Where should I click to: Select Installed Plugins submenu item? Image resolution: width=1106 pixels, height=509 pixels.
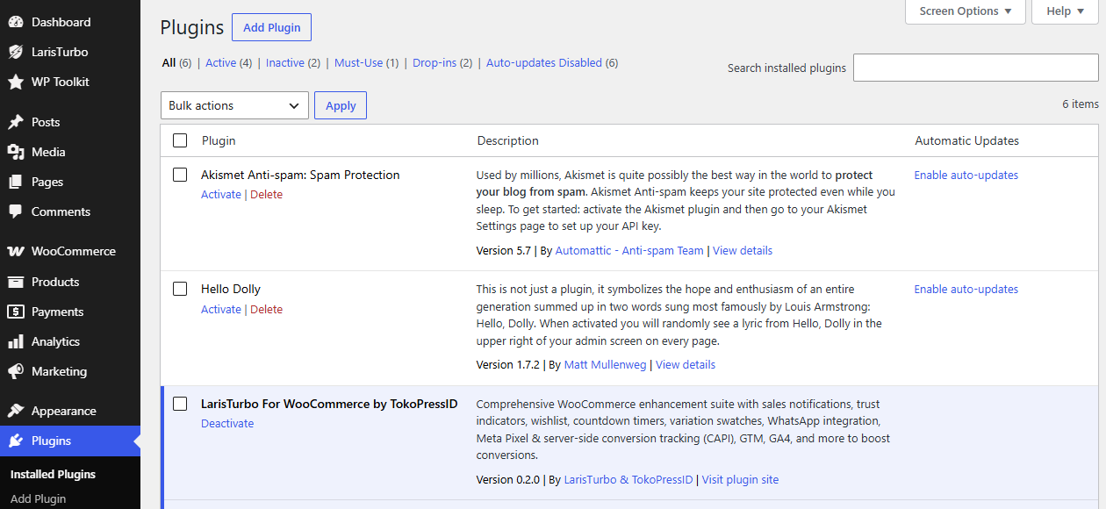point(53,474)
